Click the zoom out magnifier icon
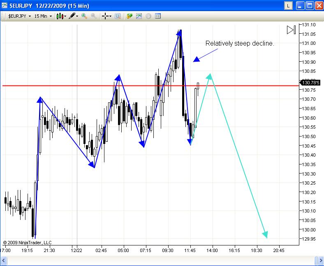 (94, 16)
